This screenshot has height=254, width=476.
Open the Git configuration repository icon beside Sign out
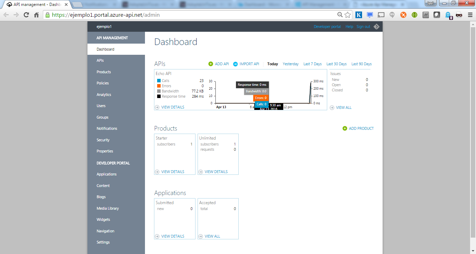(x=377, y=26)
